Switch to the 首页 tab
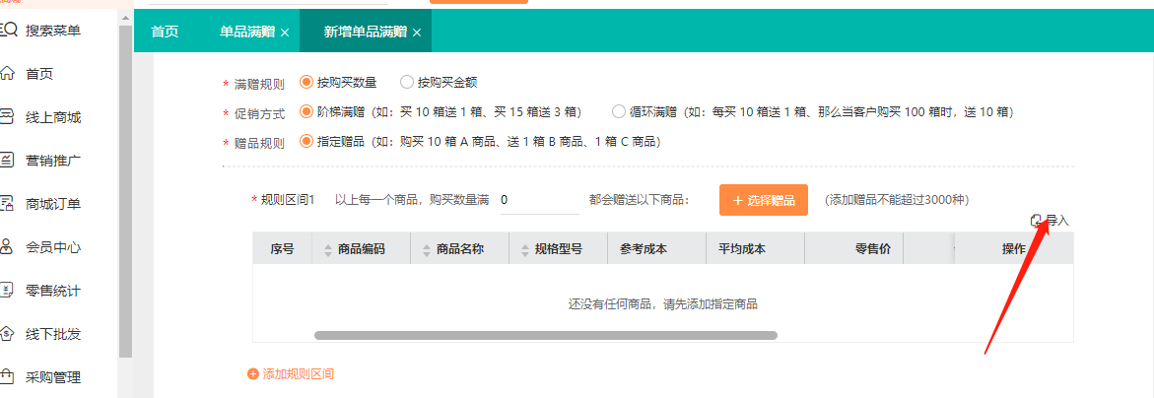This screenshot has height=398, width=1154. pyautogui.click(x=165, y=33)
